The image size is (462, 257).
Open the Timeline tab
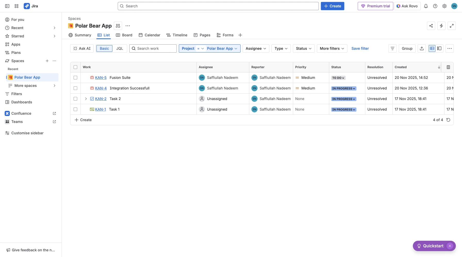pos(177,35)
